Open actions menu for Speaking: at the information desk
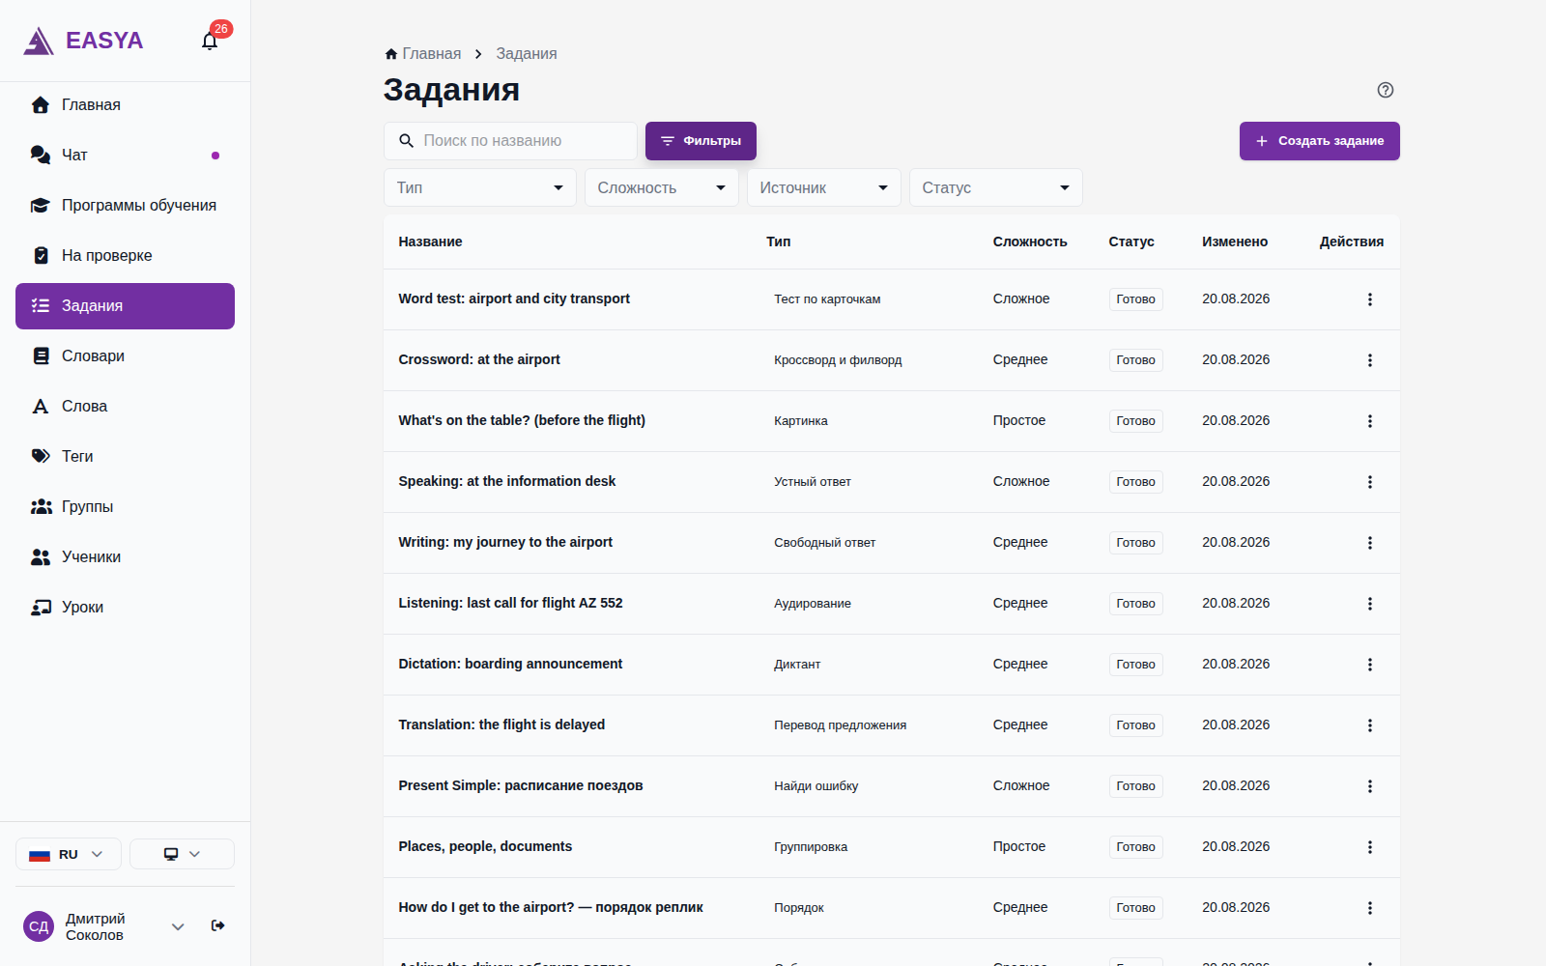 click(1369, 482)
